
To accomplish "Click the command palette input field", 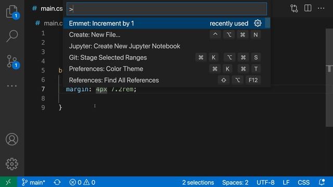I will coord(166,9).
